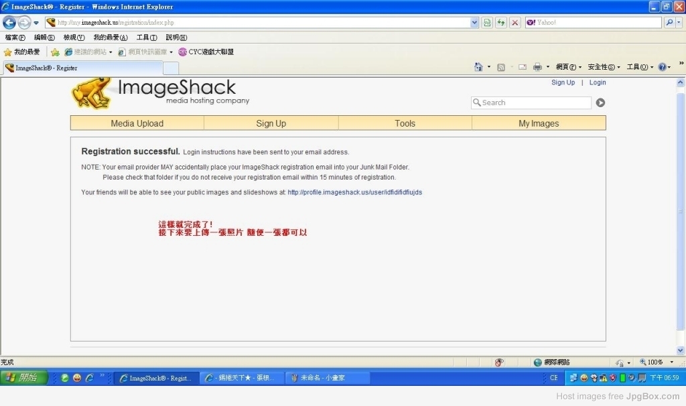
Task: Click the home page icon in command bar
Action: (478, 67)
